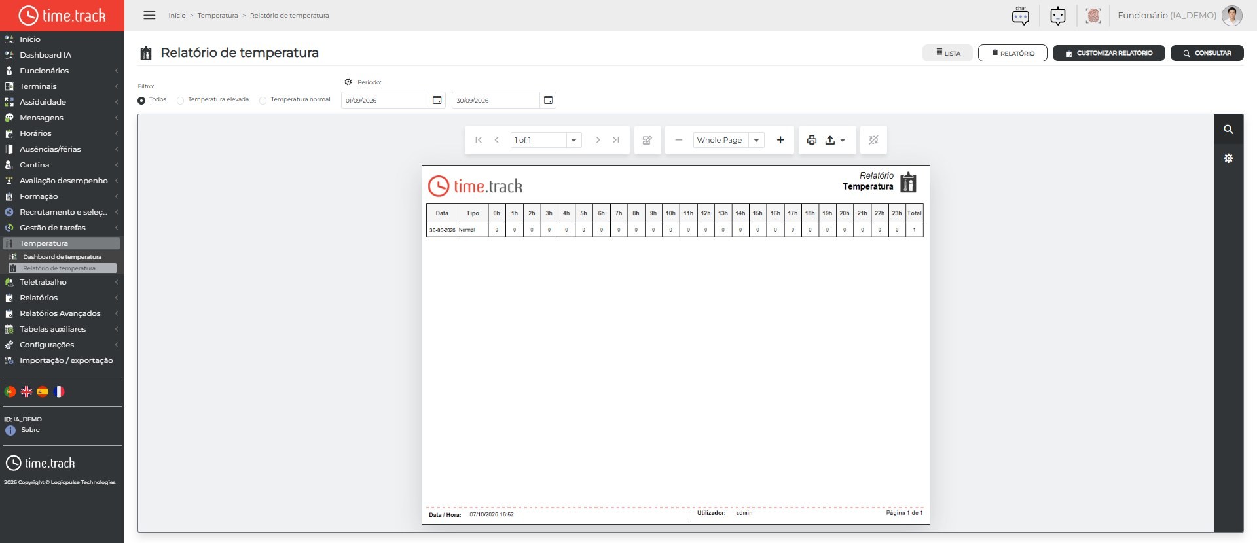Zoom in the report preview
1257x543 pixels.
point(780,140)
